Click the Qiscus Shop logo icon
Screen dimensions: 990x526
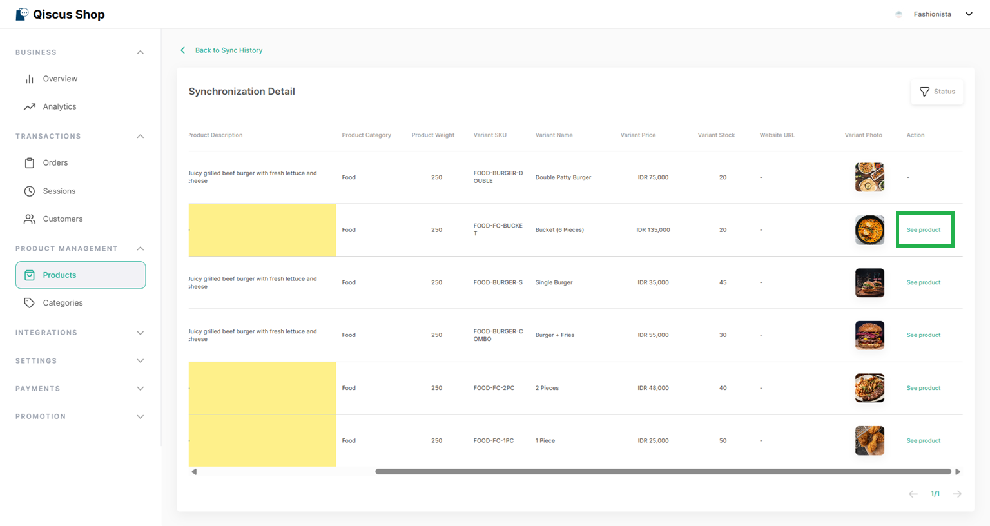22,14
